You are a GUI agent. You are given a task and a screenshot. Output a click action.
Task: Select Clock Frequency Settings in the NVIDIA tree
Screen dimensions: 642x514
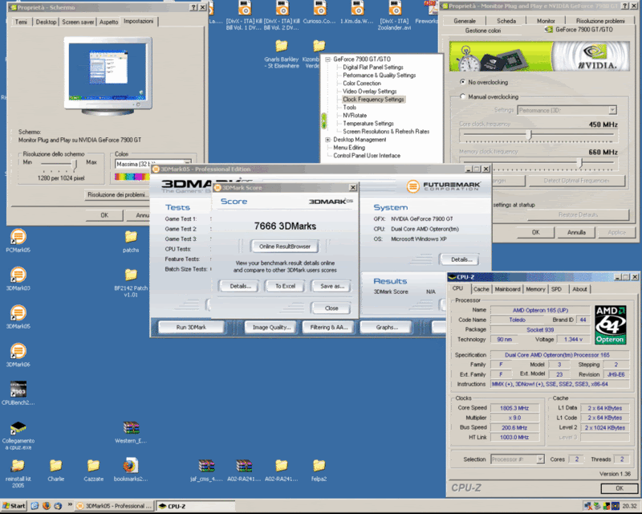(x=373, y=100)
